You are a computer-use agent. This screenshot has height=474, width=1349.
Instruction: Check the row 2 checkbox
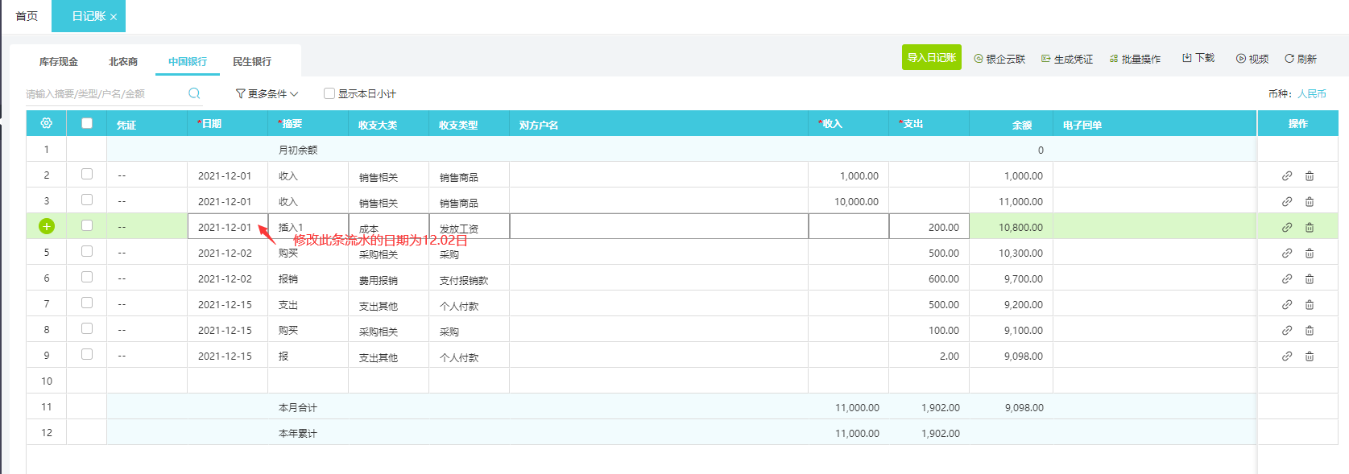[87, 174]
